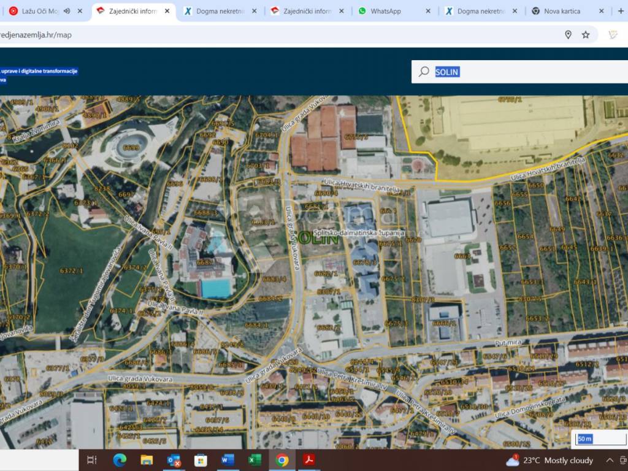Open Task View on the taskbar
Viewport: 628px width, 471px height.
(x=92, y=460)
